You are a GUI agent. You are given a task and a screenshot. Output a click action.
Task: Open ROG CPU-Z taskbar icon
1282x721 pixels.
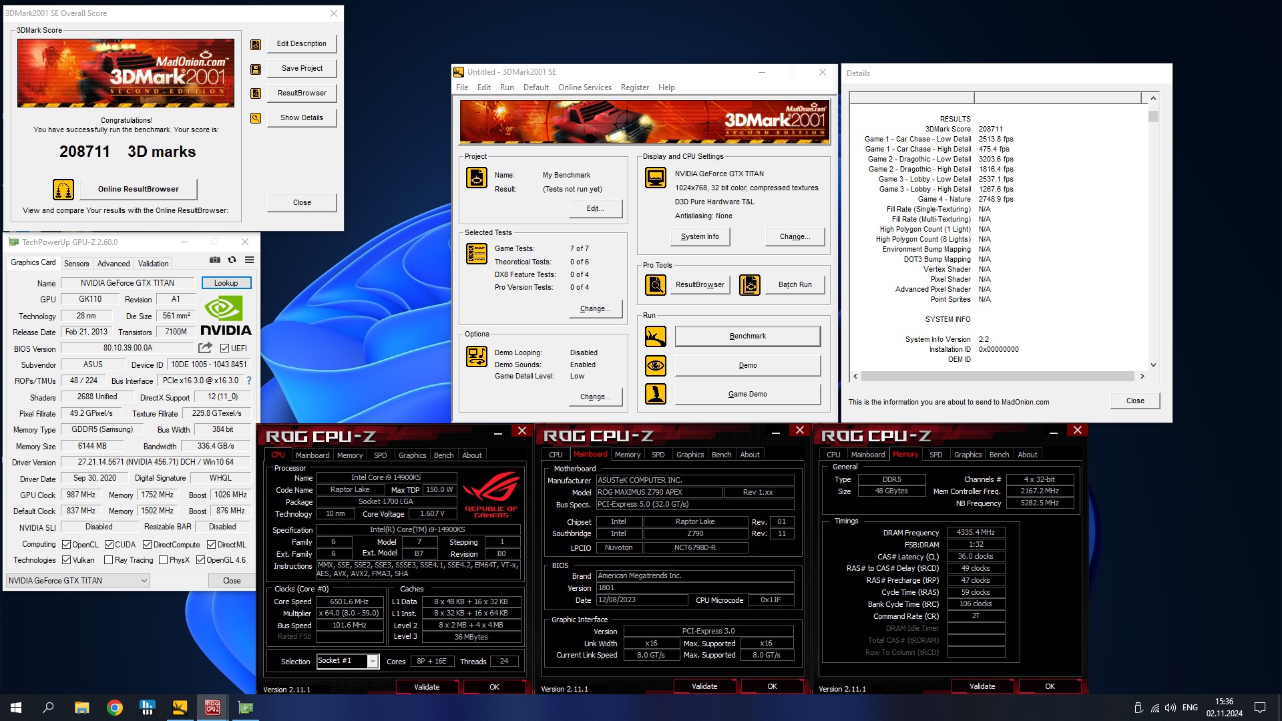click(213, 708)
